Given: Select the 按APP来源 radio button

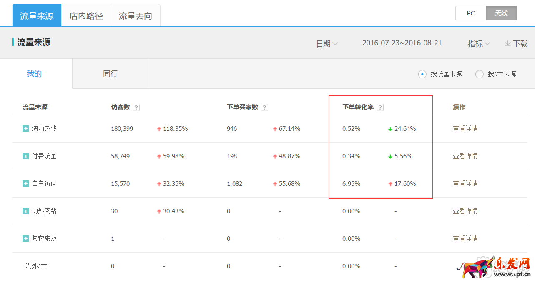Looking at the screenshot, I should 480,74.
